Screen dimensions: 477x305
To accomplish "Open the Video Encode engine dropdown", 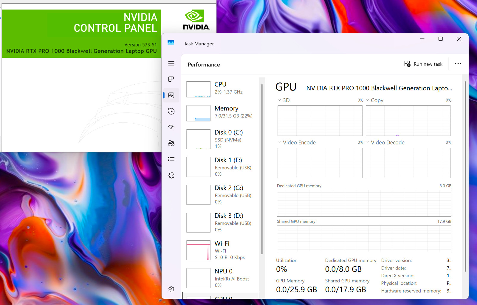I will coord(296,142).
